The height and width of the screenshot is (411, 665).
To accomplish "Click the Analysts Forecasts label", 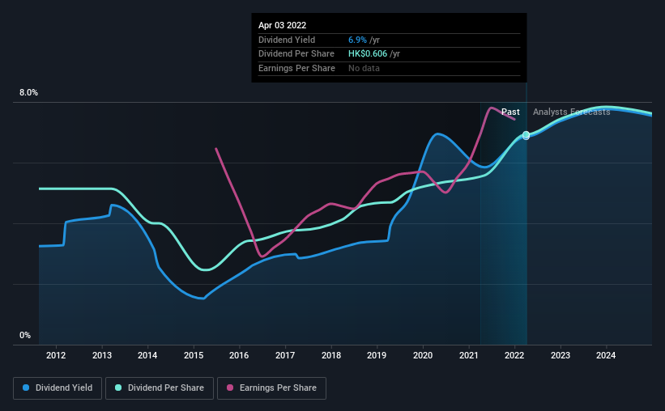I will coord(571,112).
